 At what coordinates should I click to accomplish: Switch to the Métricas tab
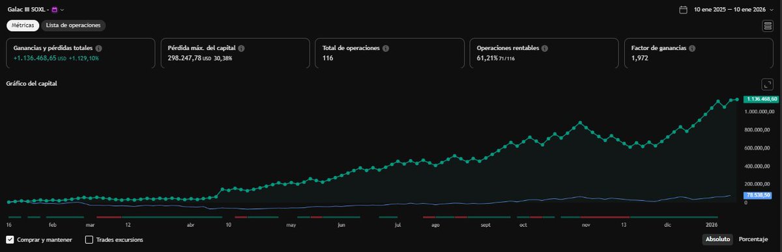(x=23, y=25)
